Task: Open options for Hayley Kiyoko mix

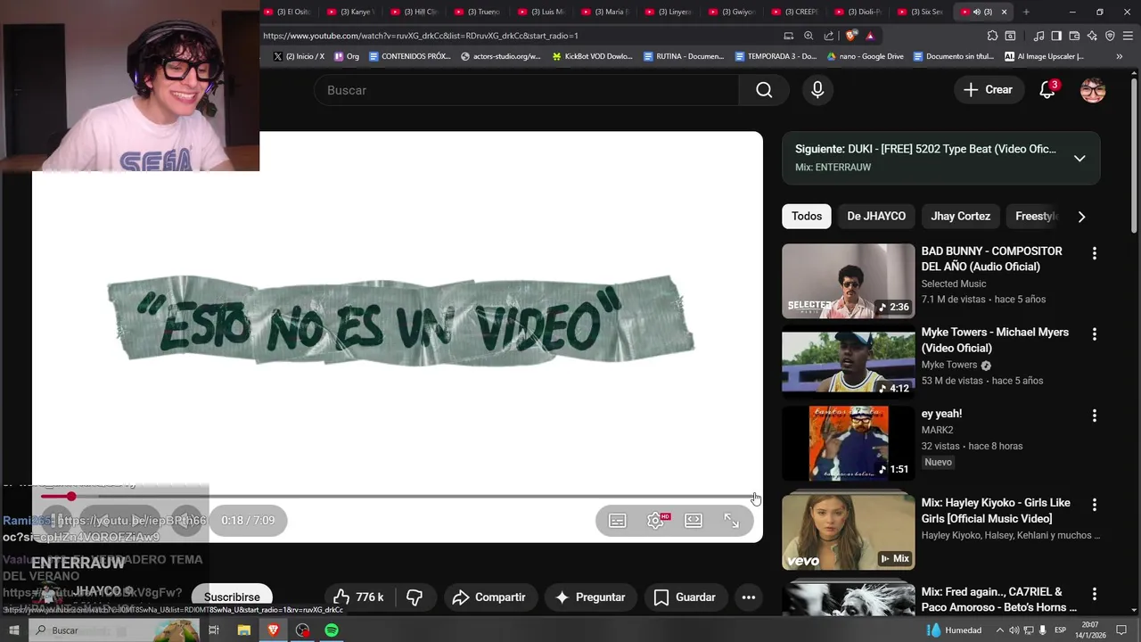Action: [x=1095, y=505]
